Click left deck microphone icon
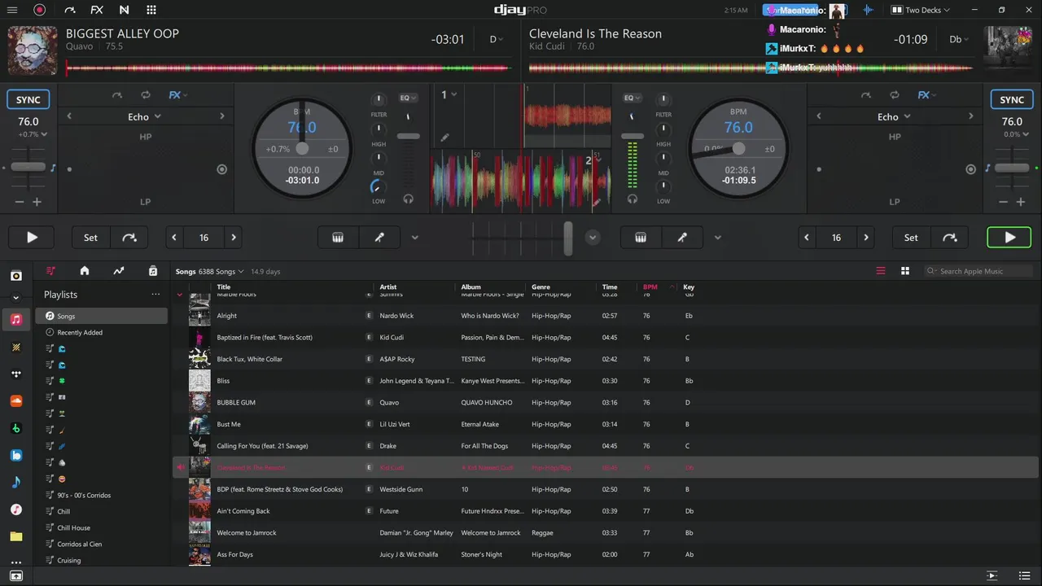Image resolution: width=1042 pixels, height=586 pixels. coord(379,238)
